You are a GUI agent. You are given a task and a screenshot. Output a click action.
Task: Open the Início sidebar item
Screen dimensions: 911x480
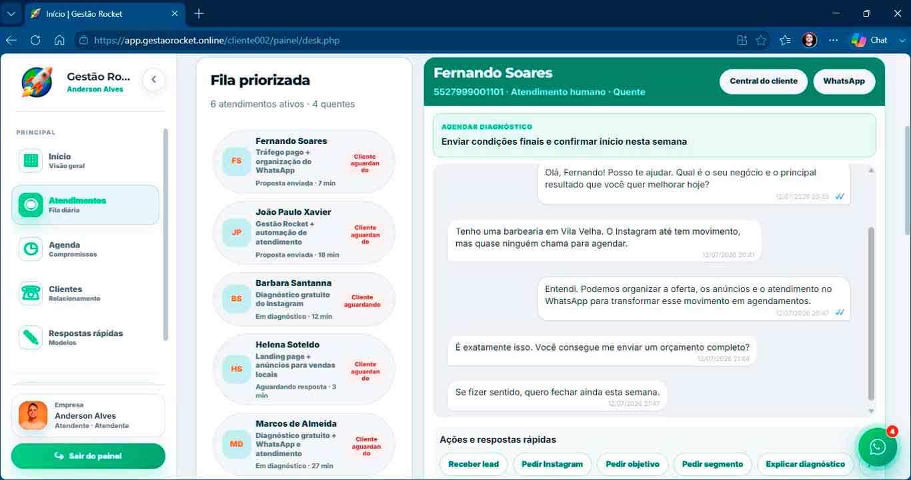85,161
